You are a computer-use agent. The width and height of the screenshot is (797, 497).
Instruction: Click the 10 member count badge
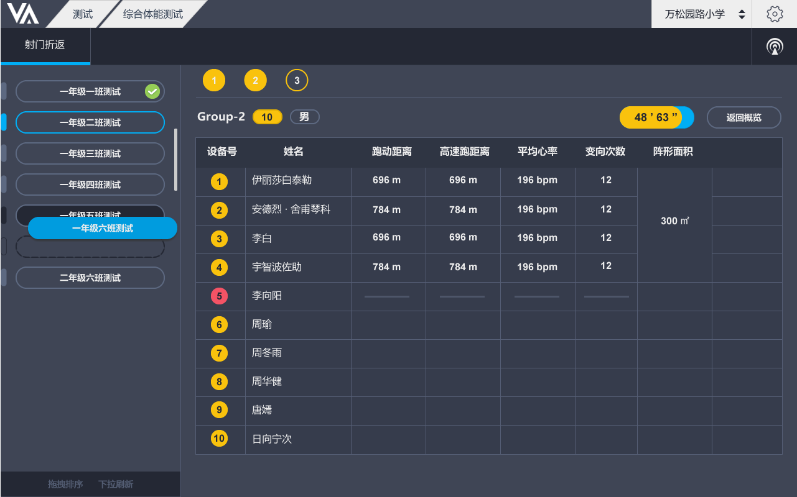(268, 117)
